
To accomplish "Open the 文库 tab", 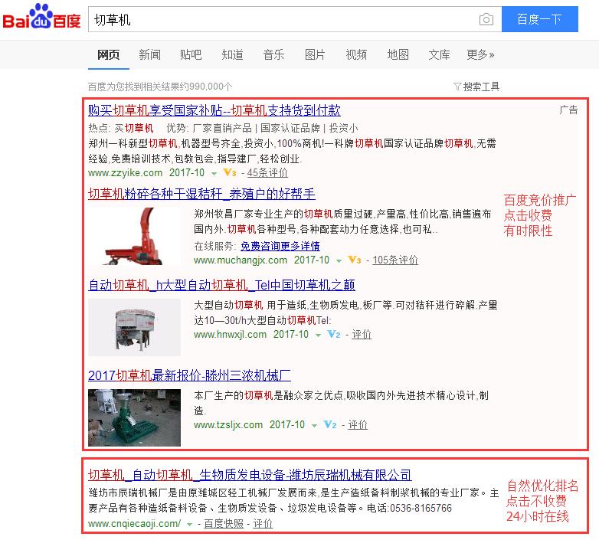I will pos(439,54).
